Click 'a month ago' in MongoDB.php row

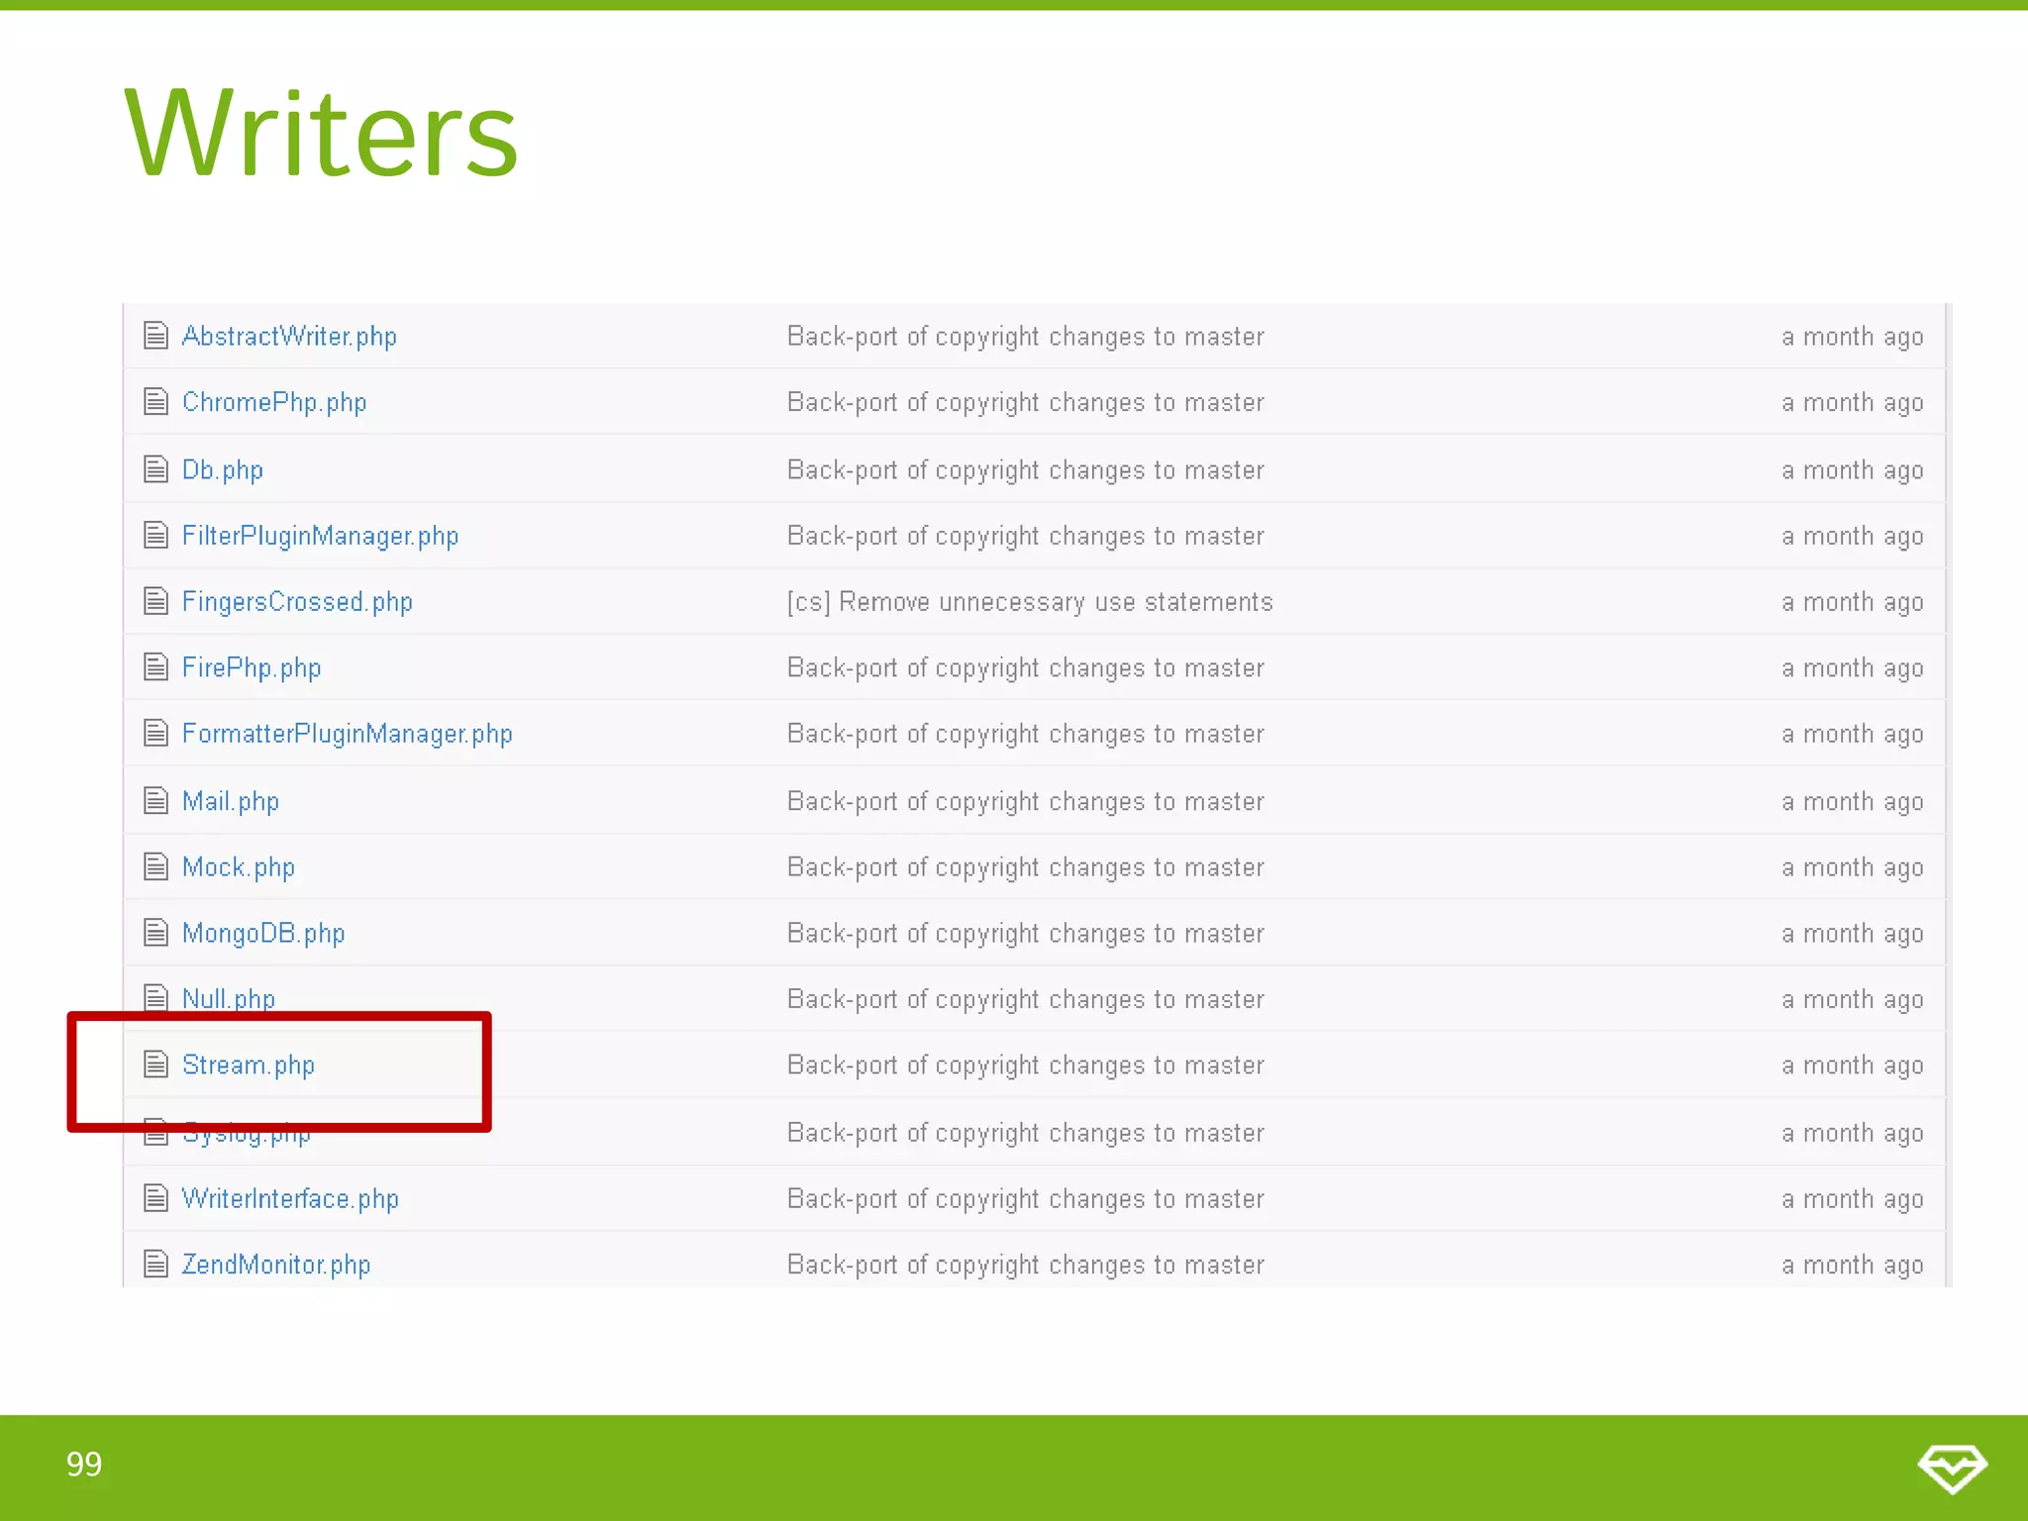coord(1853,934)
